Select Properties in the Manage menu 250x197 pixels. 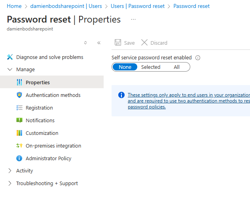coord(52,82)
